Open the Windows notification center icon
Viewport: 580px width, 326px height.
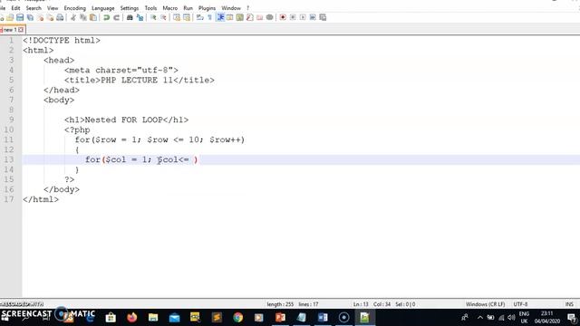point(572,317)
